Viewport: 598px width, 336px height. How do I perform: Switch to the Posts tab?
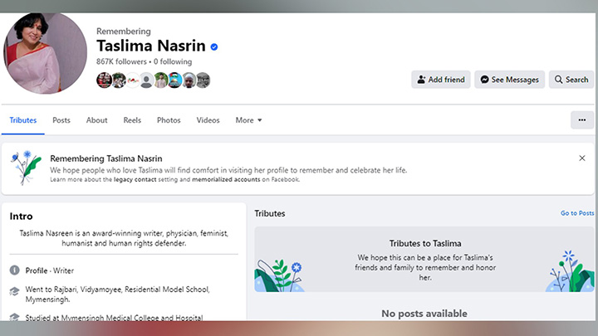61,120
